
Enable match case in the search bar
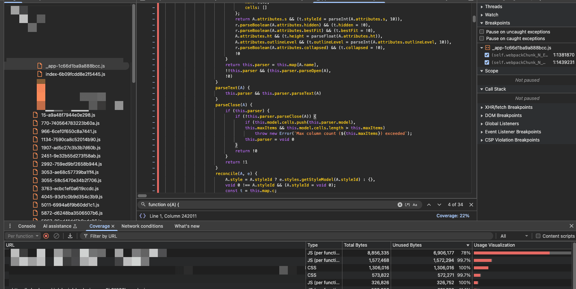pos(415,204)
